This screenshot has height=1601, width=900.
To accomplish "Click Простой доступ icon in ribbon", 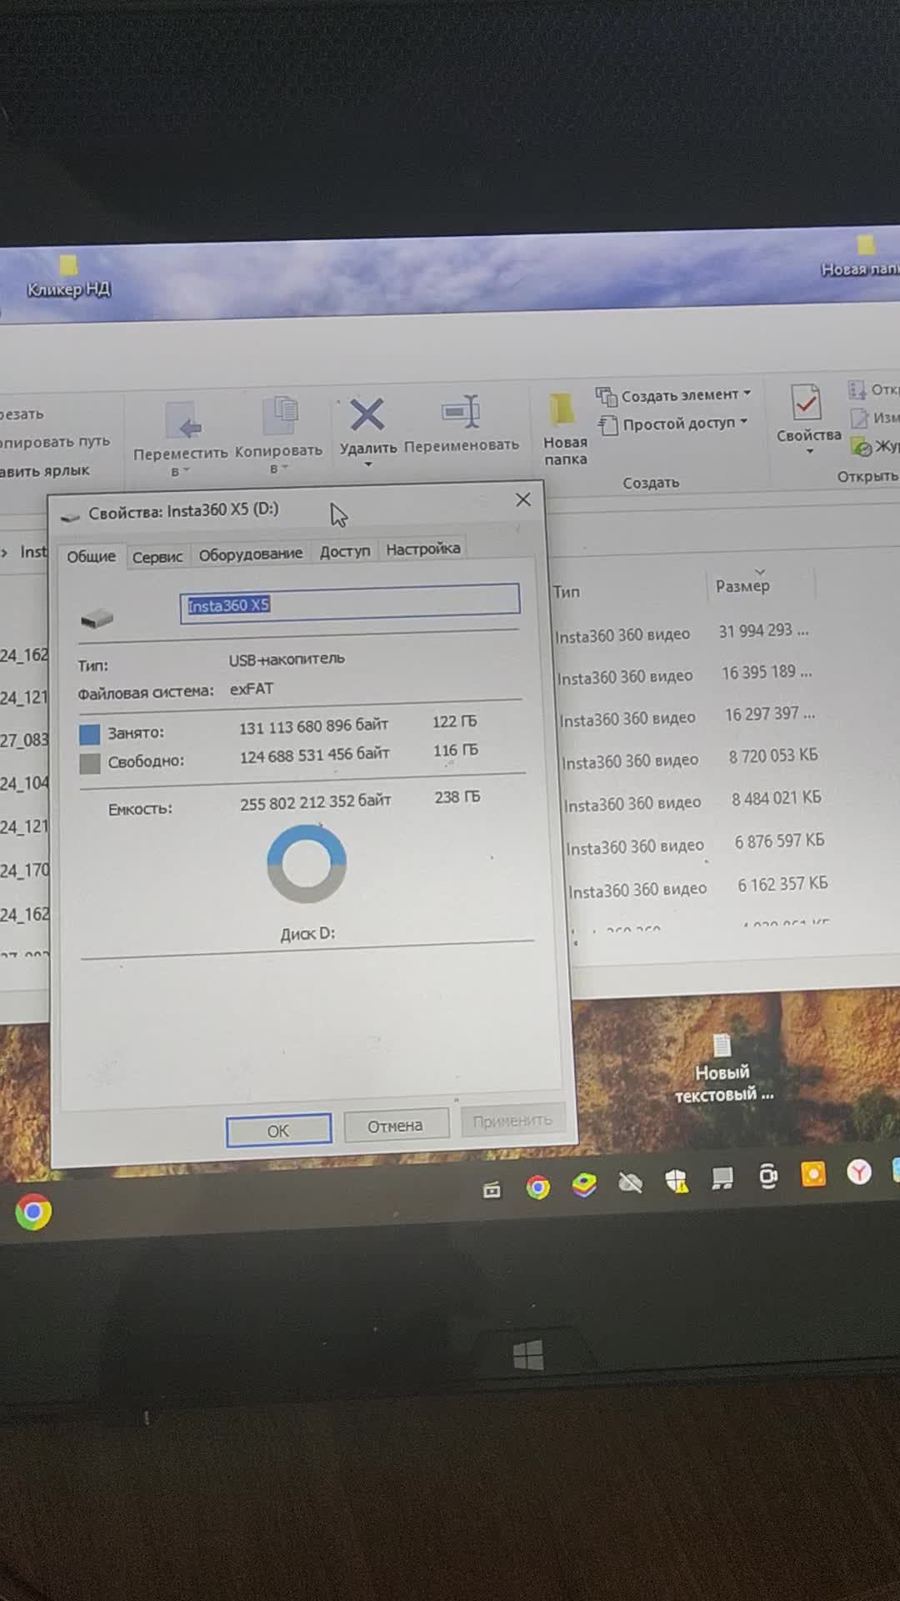I will point(608,424).
